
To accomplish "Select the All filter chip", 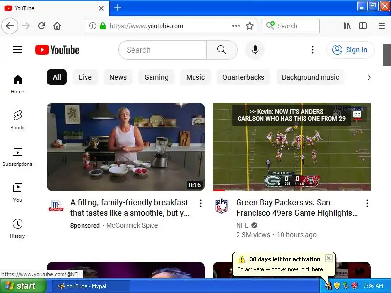I will click(57, 77).
